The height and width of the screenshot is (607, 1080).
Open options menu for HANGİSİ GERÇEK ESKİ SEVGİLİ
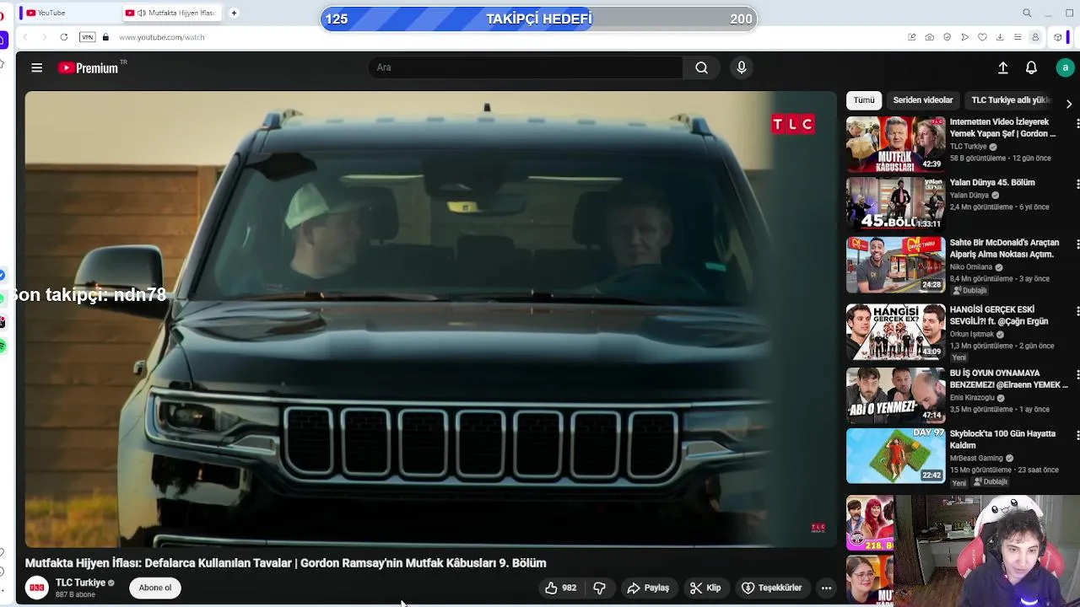coord(1077,311)
